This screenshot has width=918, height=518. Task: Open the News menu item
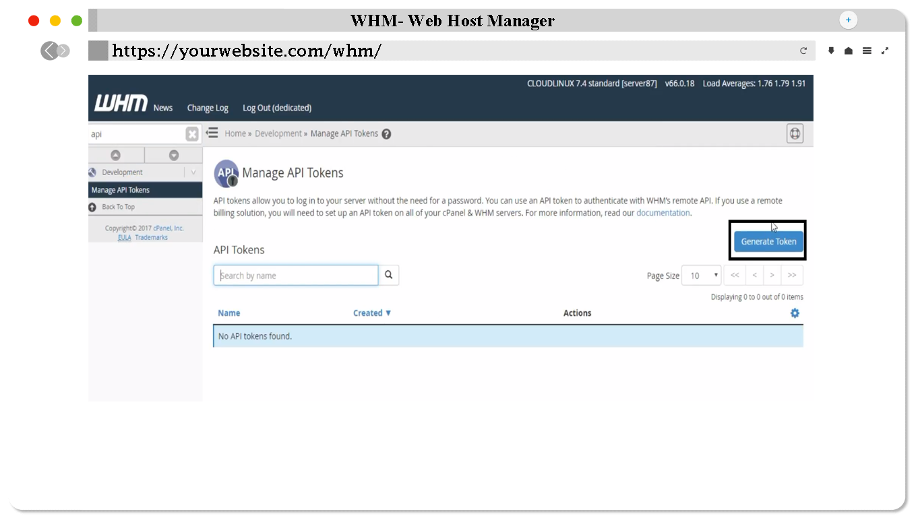[163, 108]
